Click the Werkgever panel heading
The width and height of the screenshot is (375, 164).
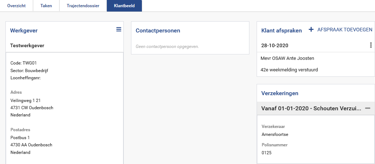tap(24, 31)
